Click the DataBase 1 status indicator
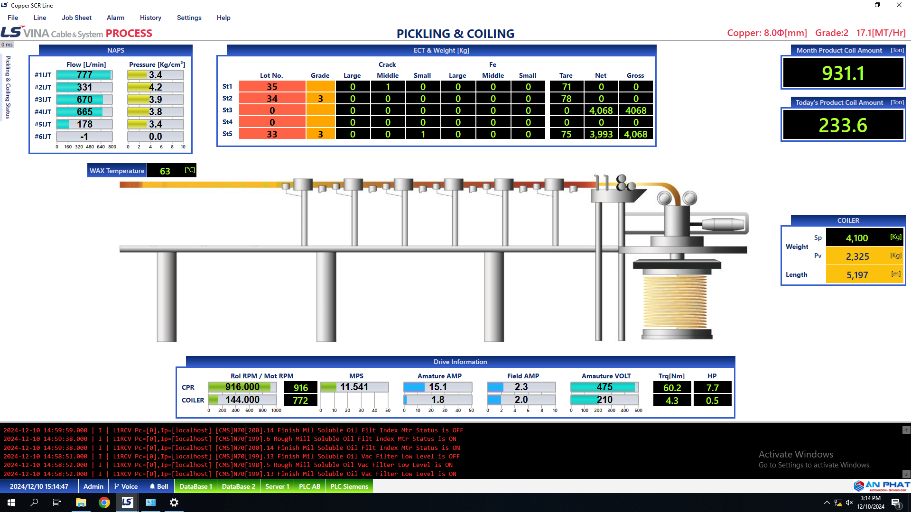The width and height of the screenshot is (911, 512). coord(195,486)
